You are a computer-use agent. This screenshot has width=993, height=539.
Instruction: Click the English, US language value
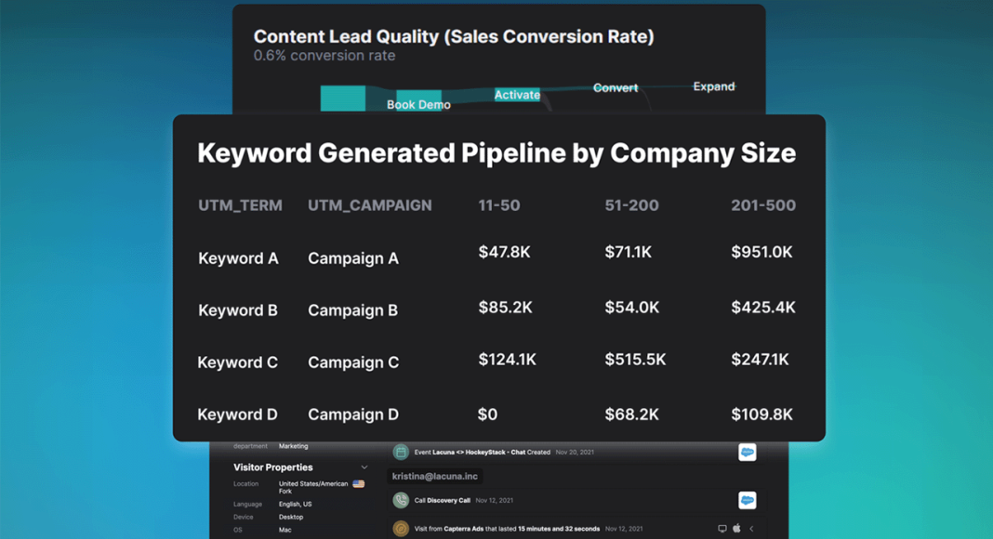tap(295, 505)
